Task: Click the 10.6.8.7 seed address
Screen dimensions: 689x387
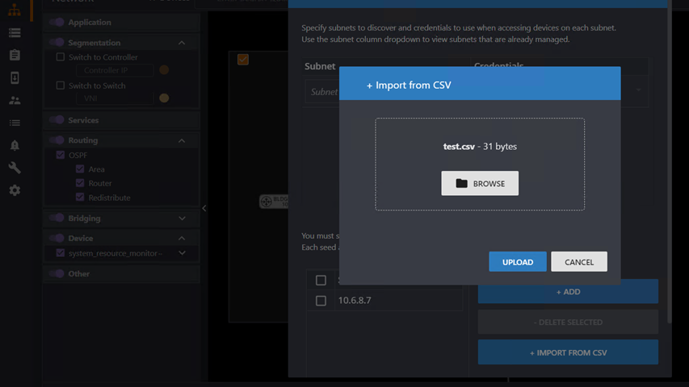Action: pyautogui.click(x=355, y=301)
